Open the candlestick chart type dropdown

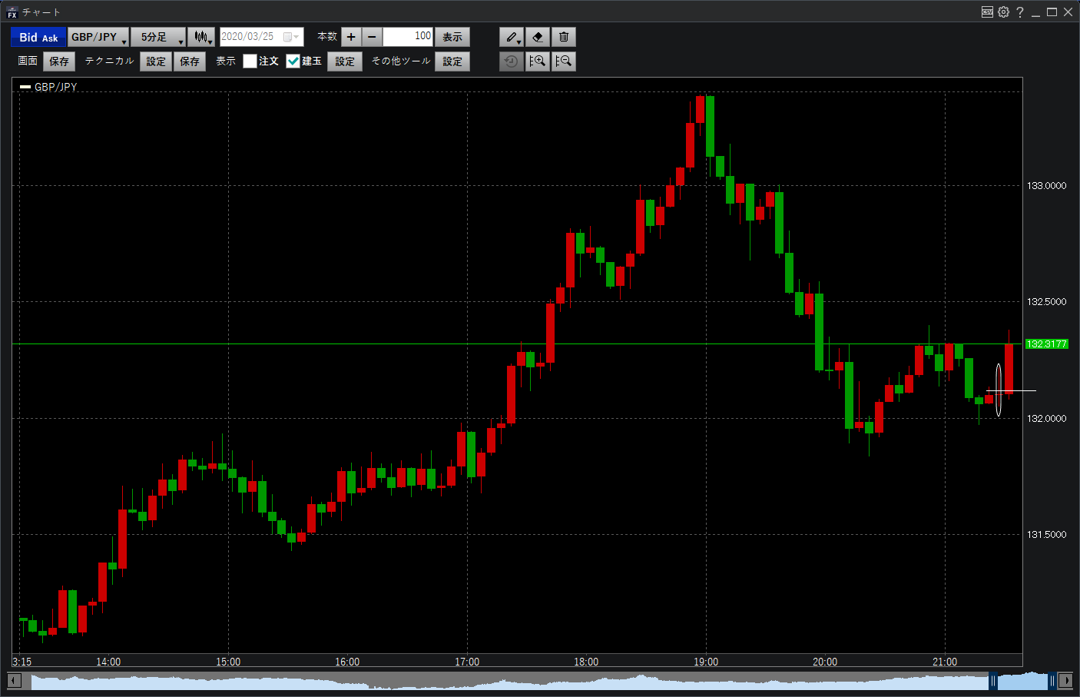[202, 37]
